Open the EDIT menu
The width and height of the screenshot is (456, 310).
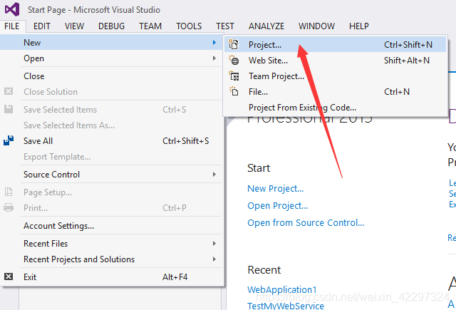[x=42, y=26]
